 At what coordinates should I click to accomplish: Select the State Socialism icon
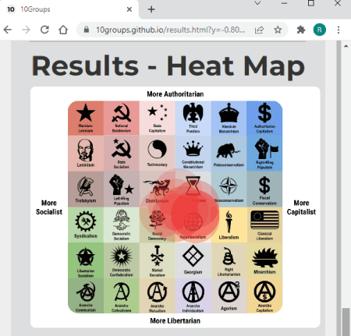122,148
